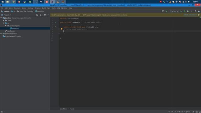Image resolution: width=201 pixels, height=113 pixels.
Task: Open the Window menu
Action: click(64, 8)
